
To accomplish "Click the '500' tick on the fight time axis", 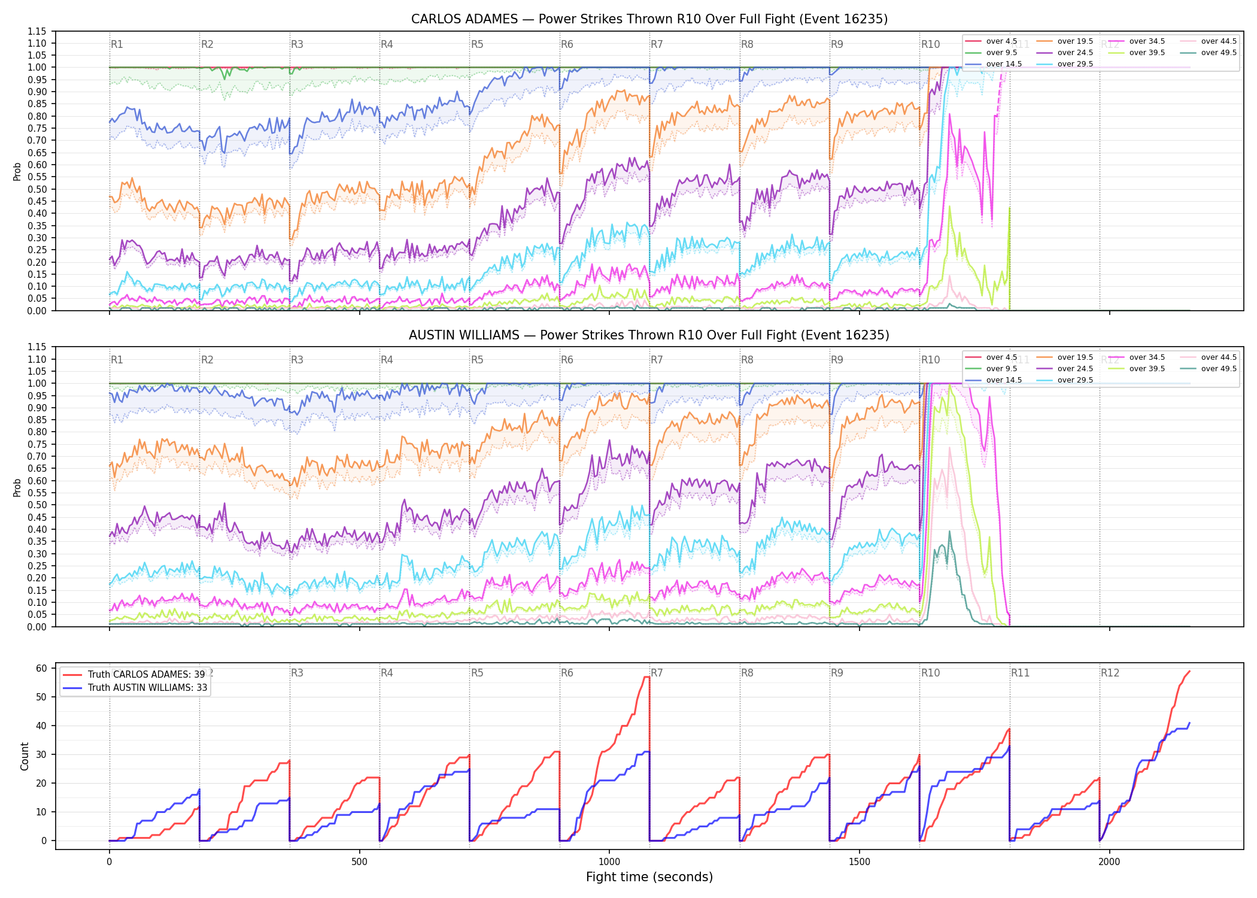I will [x=359, y=862].
